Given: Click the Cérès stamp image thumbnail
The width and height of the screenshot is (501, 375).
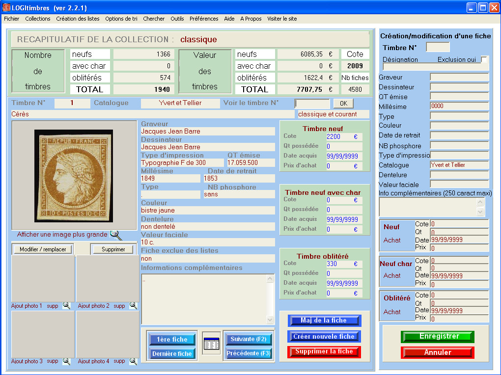Looking at the screenshot, I should [74, 176].
